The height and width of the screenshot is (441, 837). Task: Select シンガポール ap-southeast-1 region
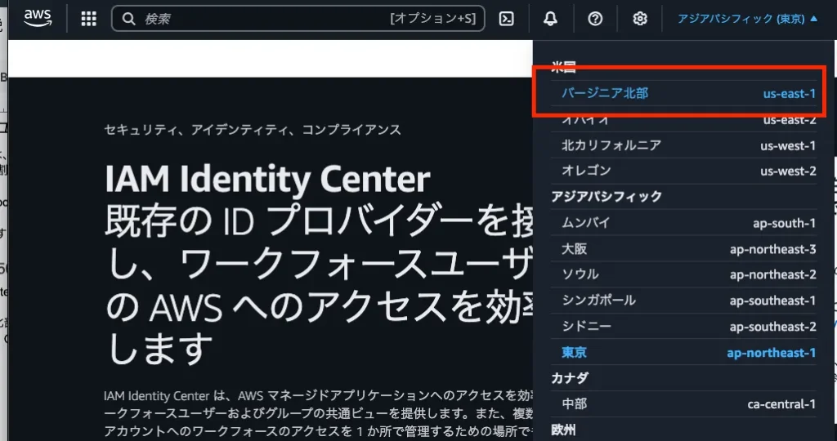[688, 301]
